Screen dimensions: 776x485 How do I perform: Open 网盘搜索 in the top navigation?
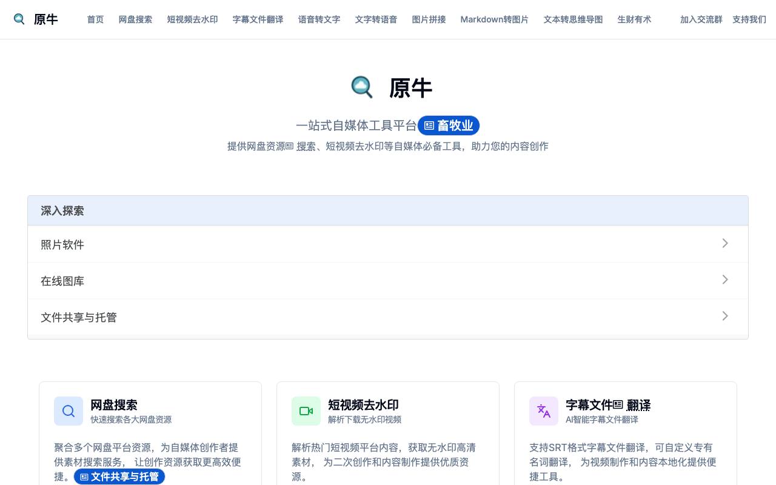[x=136, y=19]
